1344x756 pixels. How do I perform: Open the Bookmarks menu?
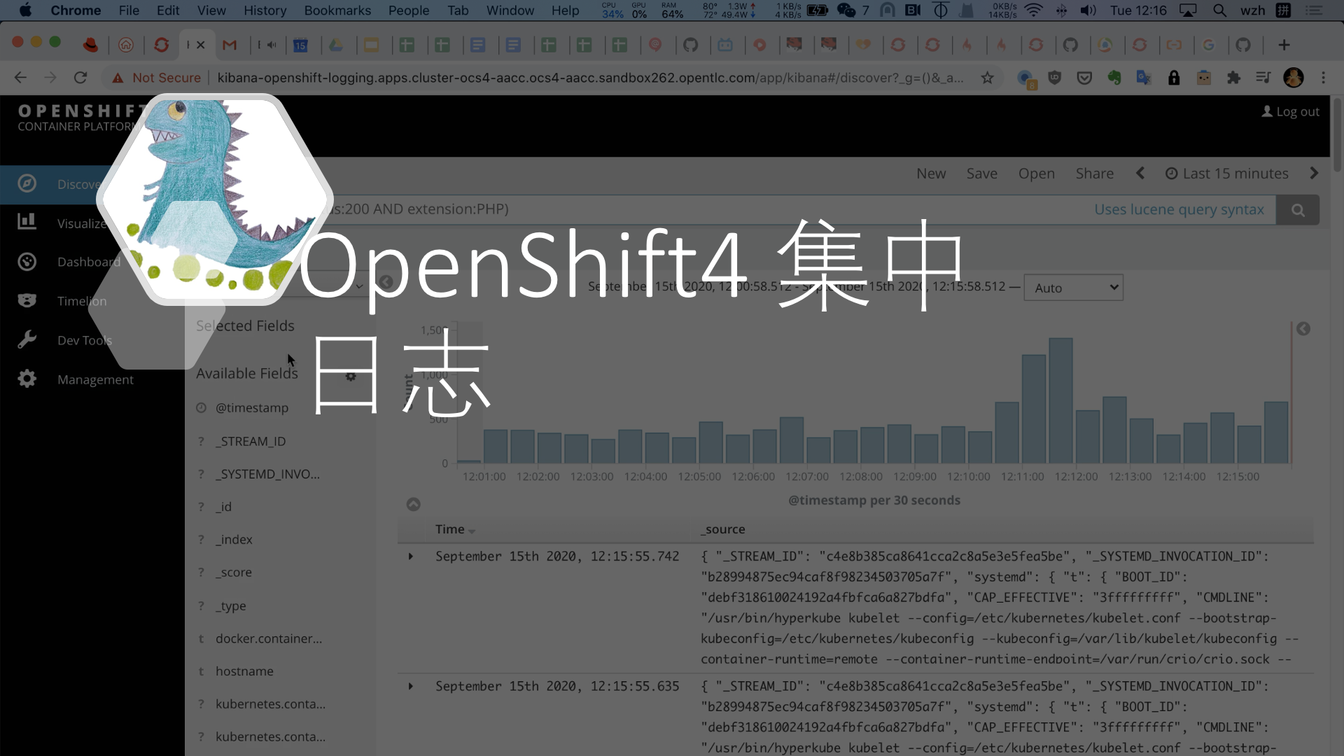click(x=337, y=10)
